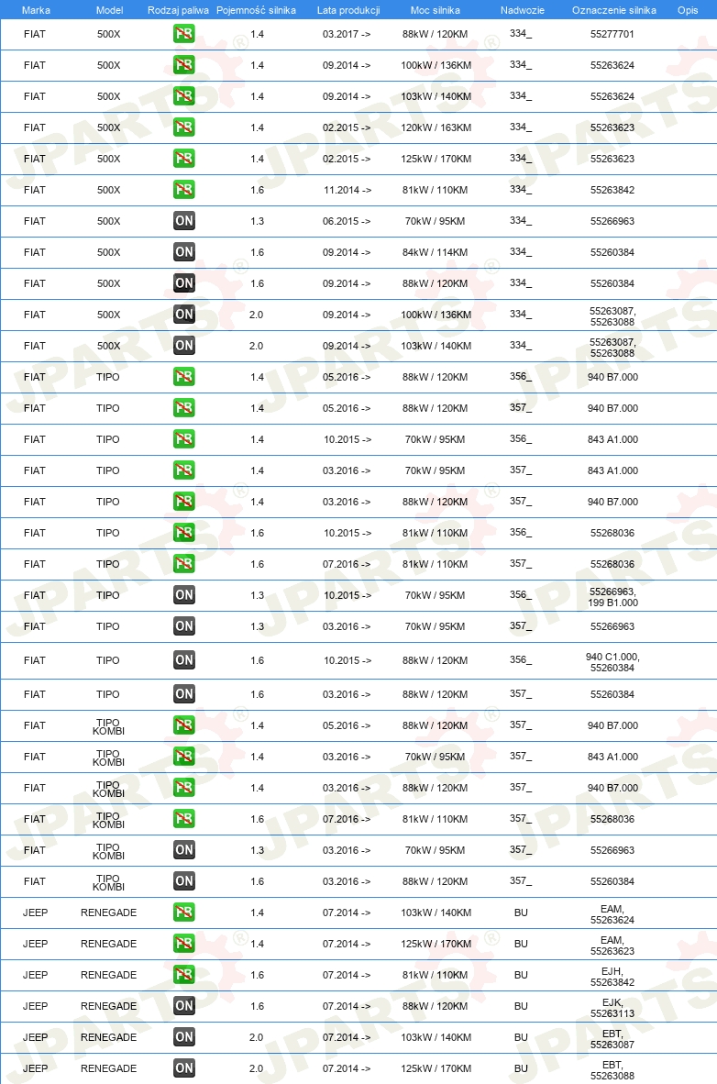
Task: Click the petrol icon for TIPO KOMBI 1.6 07.2016
Action: 184,819
